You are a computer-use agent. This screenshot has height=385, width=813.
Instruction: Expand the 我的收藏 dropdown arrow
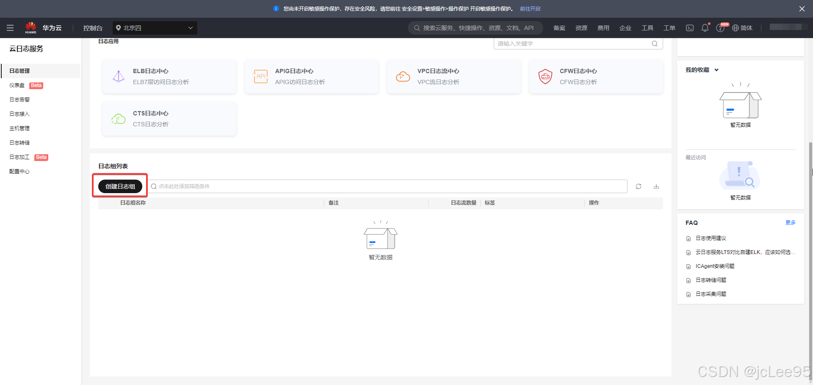pos(716,70)
